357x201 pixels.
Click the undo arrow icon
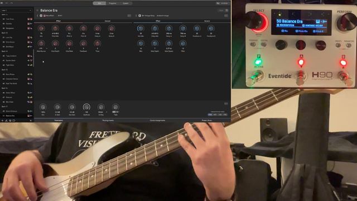7,3
